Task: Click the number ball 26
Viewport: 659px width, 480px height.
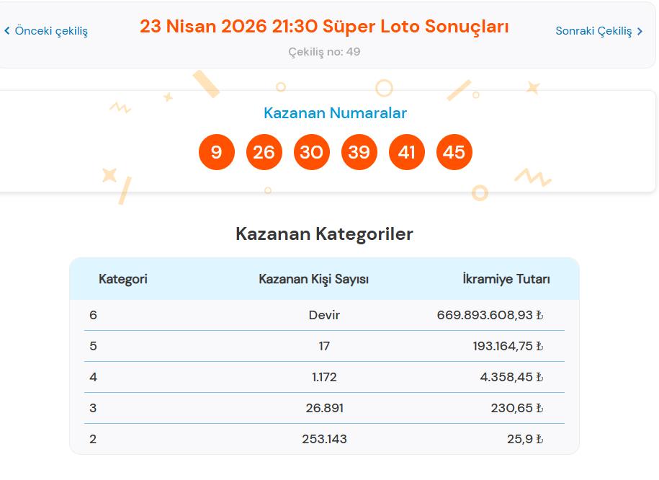Action: click(x=264, y=152)
